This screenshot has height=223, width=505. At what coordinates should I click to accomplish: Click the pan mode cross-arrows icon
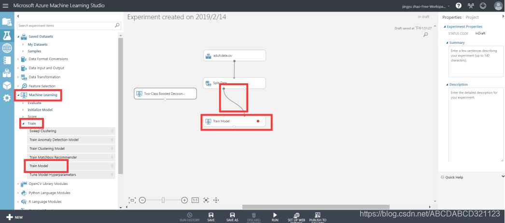click(216, 200)
